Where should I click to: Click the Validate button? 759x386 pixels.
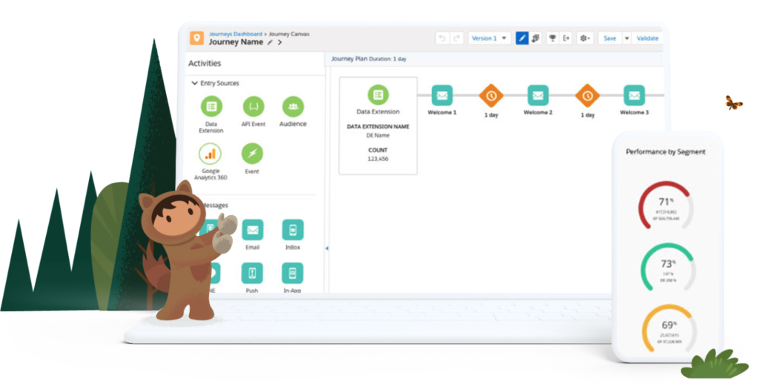click(x=647, y=38)
